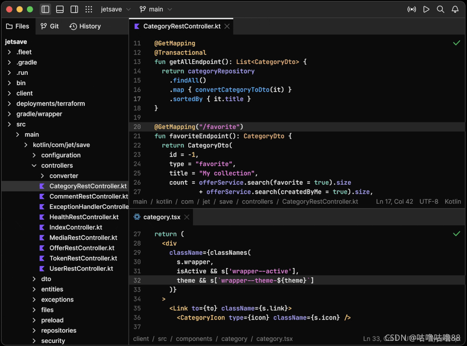The image size is (467, 346).
Task: Switch to the Files tab
Action: tap(18, 26)
